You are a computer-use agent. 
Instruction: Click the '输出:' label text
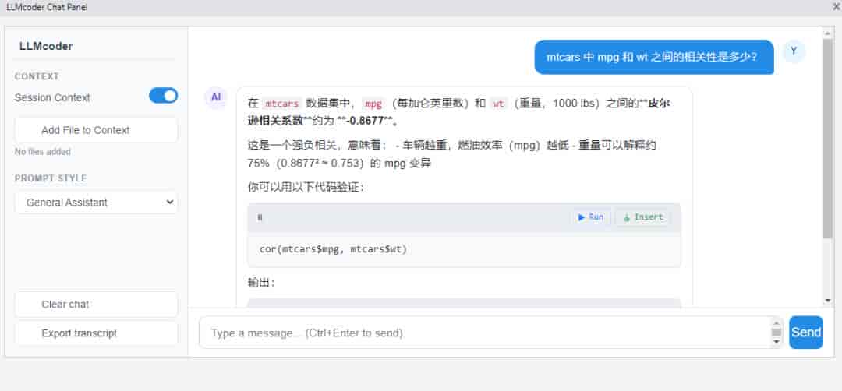pyautogui.click(x=261, y=283)
